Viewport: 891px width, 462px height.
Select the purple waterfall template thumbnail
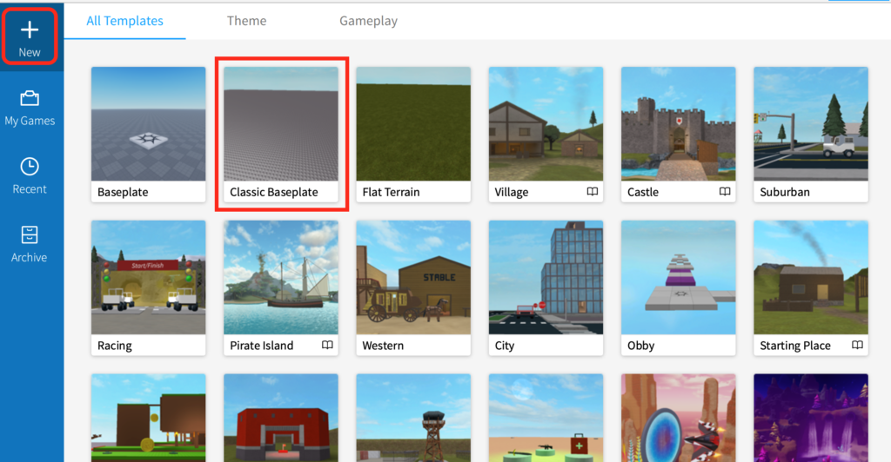tap(811, 418)
